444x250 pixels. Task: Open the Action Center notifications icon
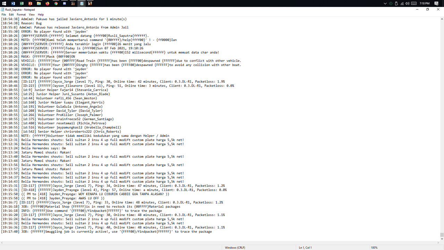click(x=436, y=3)
